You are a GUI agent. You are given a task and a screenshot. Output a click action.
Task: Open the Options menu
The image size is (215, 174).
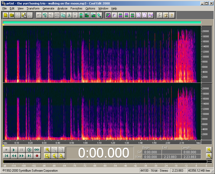[x=90, y=8]
